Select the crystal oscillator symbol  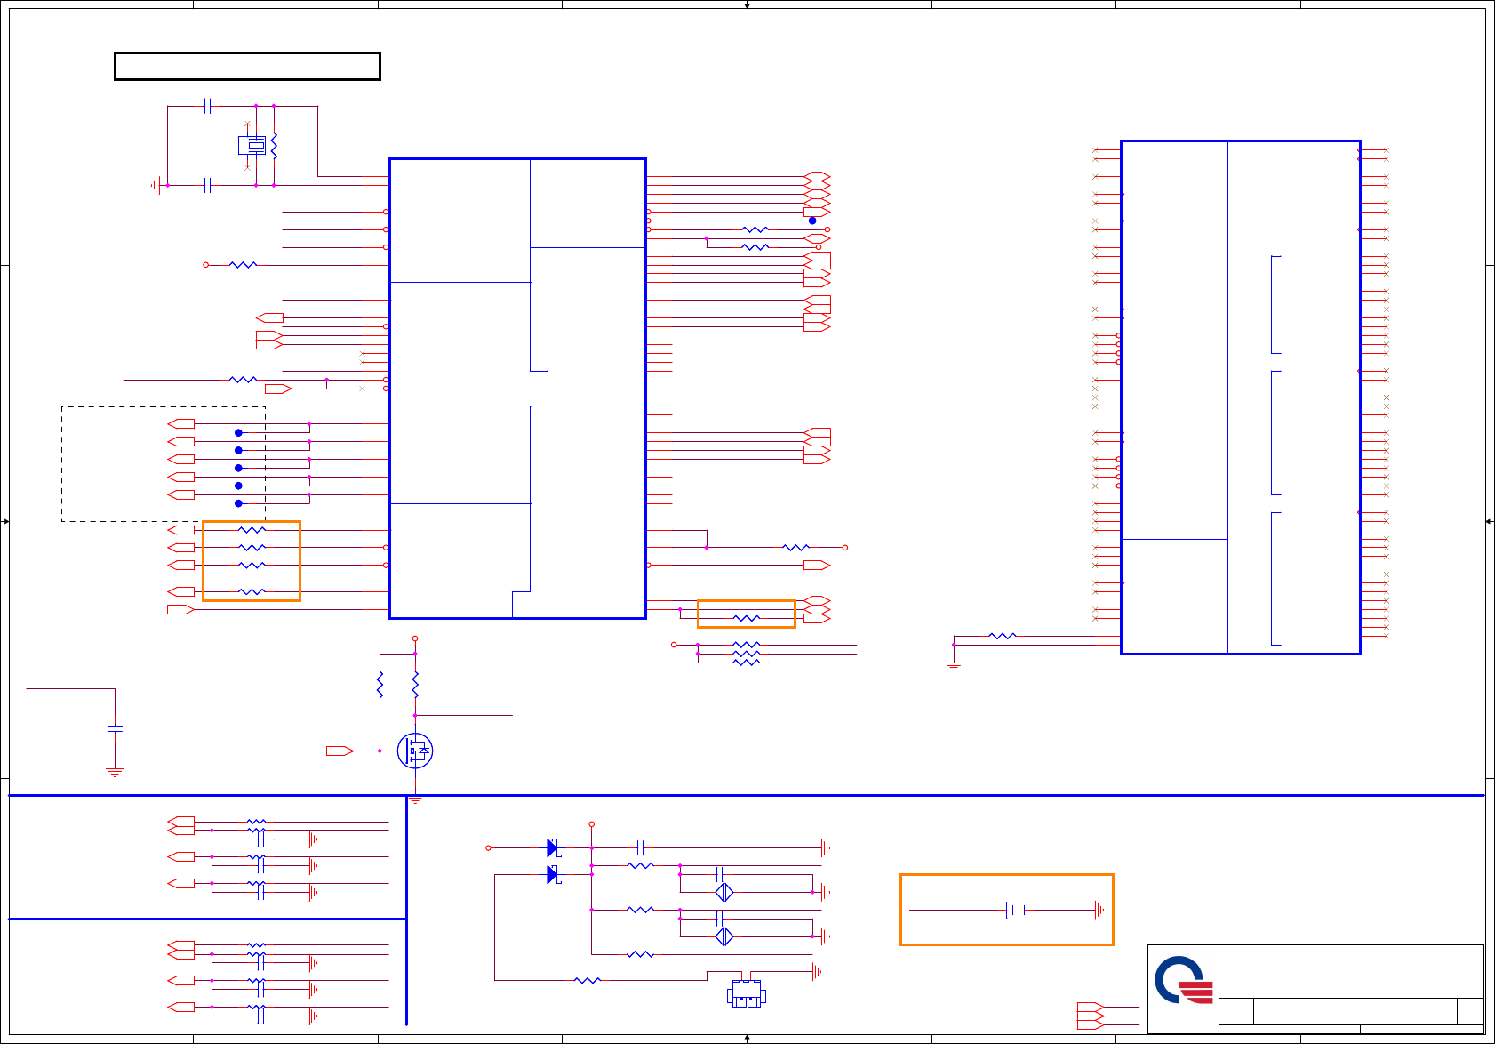252,145
